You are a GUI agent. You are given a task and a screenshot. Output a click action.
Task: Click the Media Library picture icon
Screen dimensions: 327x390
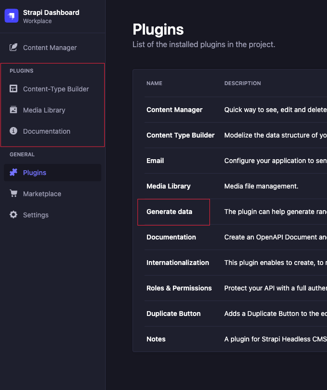(x=13, y=110)
